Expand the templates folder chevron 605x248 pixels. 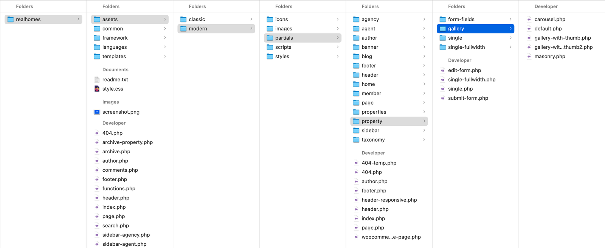(x=165, y=56)
